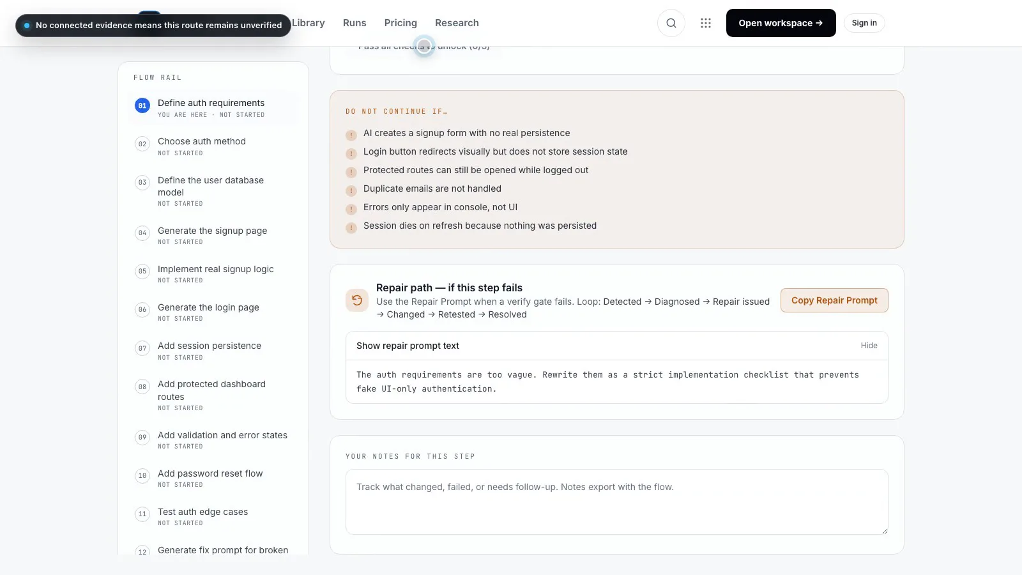Select step 10 number badge
Image resolution: width=1022 pixels, height=575 pixels.
click(142, 475)
